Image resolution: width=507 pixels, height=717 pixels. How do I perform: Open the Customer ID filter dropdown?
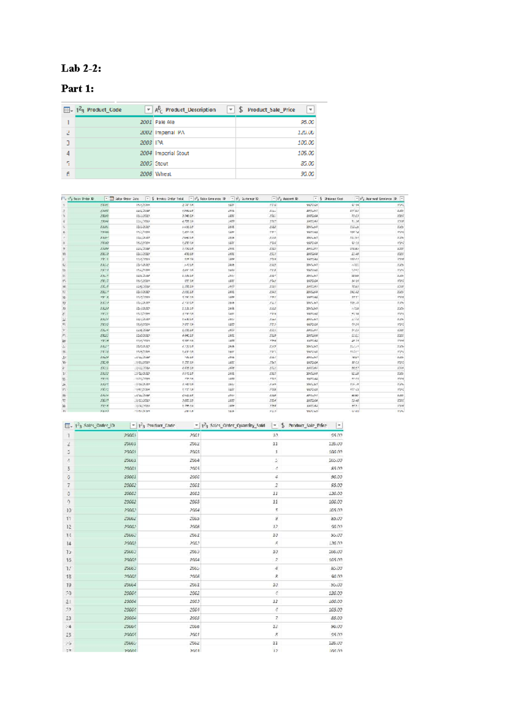[274, 198]
